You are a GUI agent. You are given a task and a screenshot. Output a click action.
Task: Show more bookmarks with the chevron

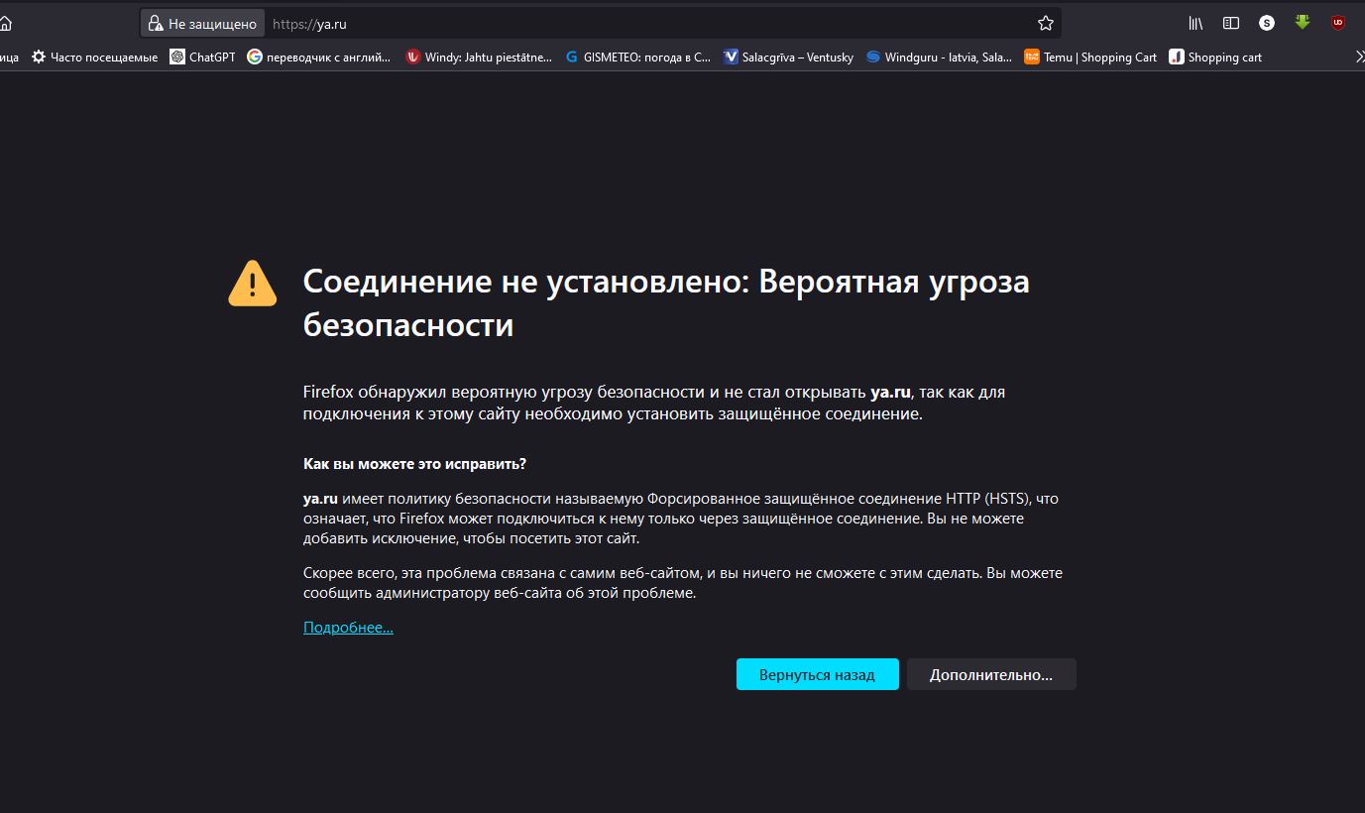tap(1359, 57)
